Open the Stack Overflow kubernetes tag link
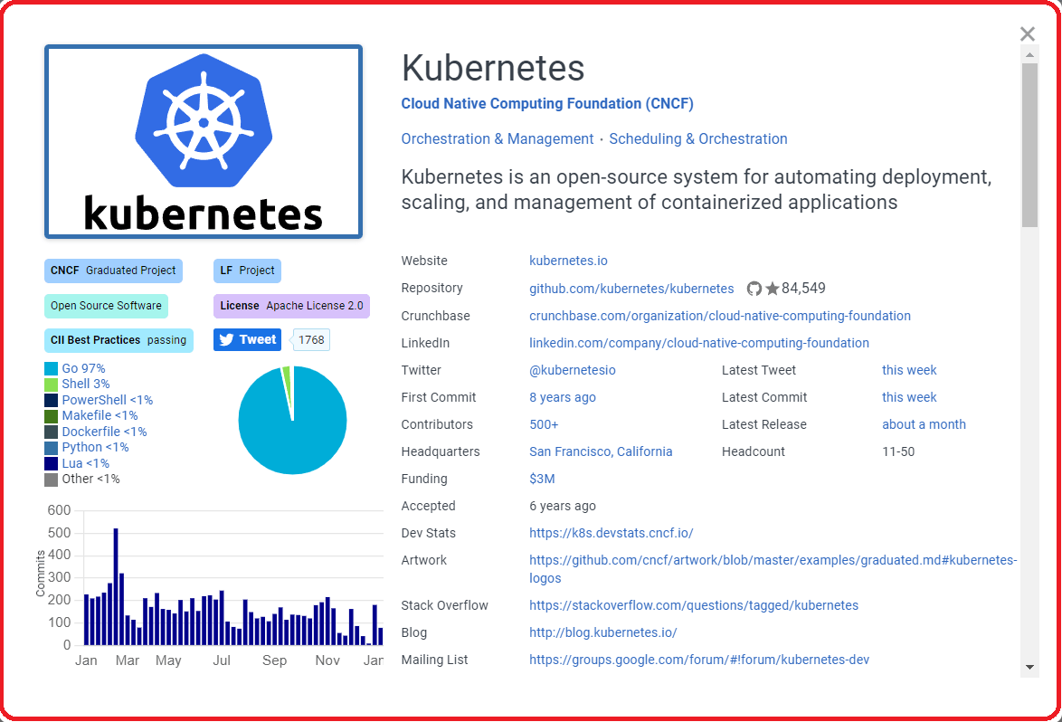 [x=694, y=605]
